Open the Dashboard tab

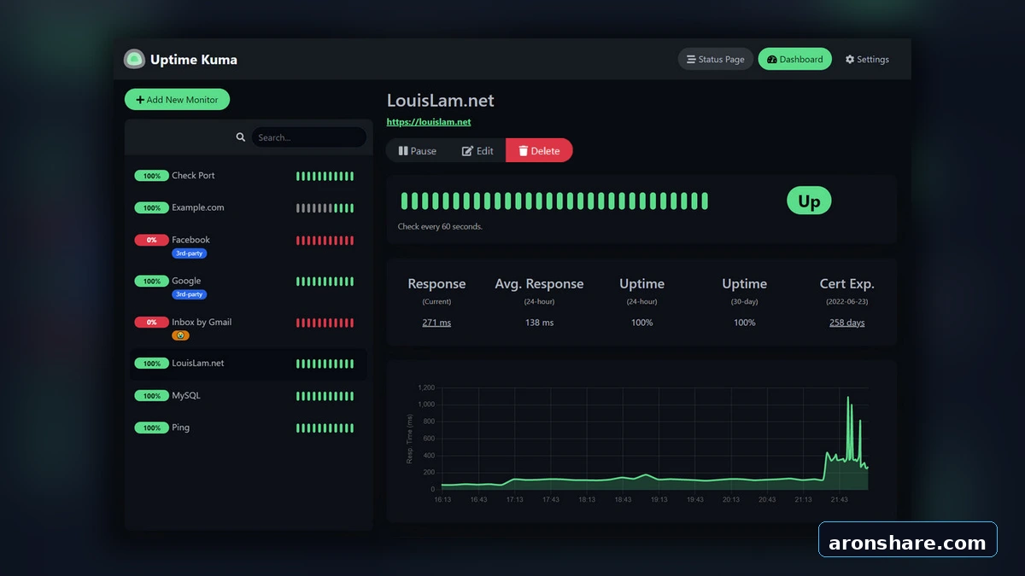tap(794, 59)
